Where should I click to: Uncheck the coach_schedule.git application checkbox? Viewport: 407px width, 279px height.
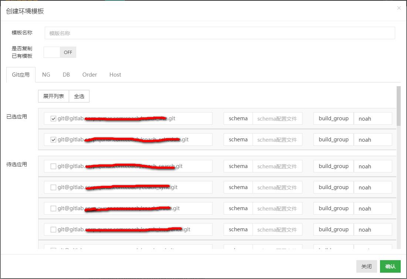click(x=53, y=140)
